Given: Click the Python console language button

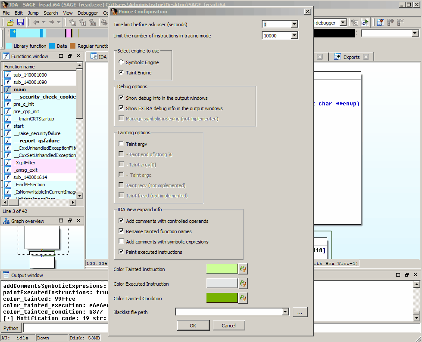Looking at the screenshot, I should pos(11,328).
